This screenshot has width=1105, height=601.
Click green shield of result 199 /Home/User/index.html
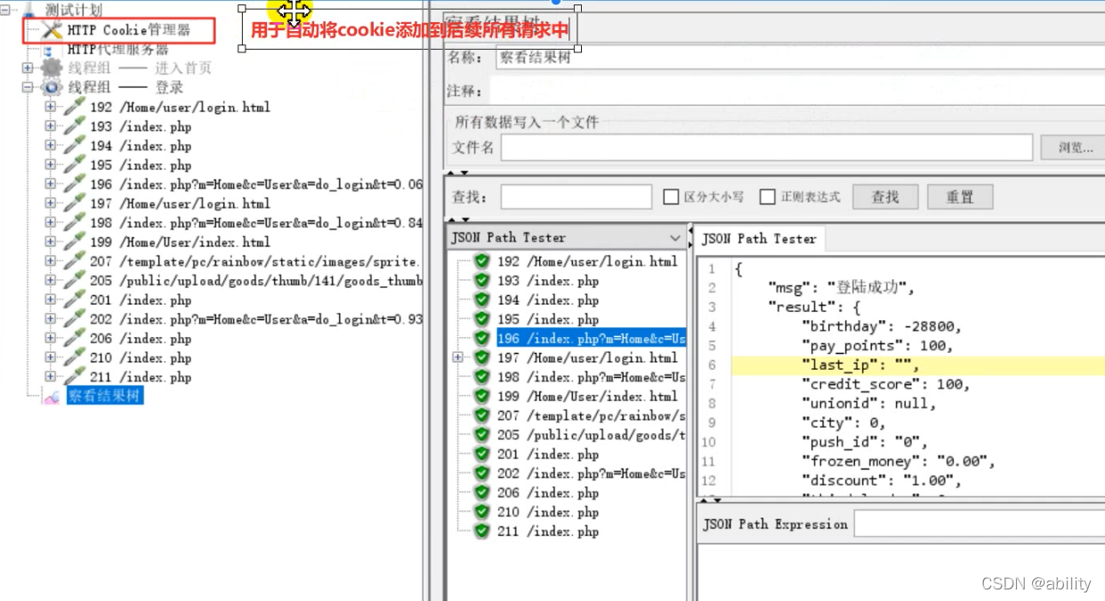point(482,397)
